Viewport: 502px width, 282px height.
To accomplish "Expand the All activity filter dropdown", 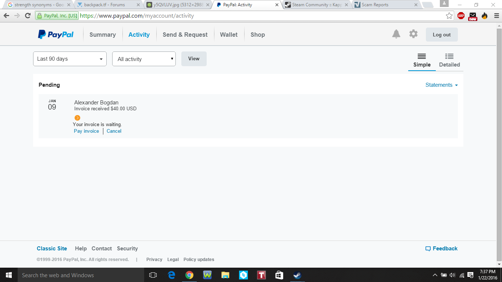I will pos(144,59).
